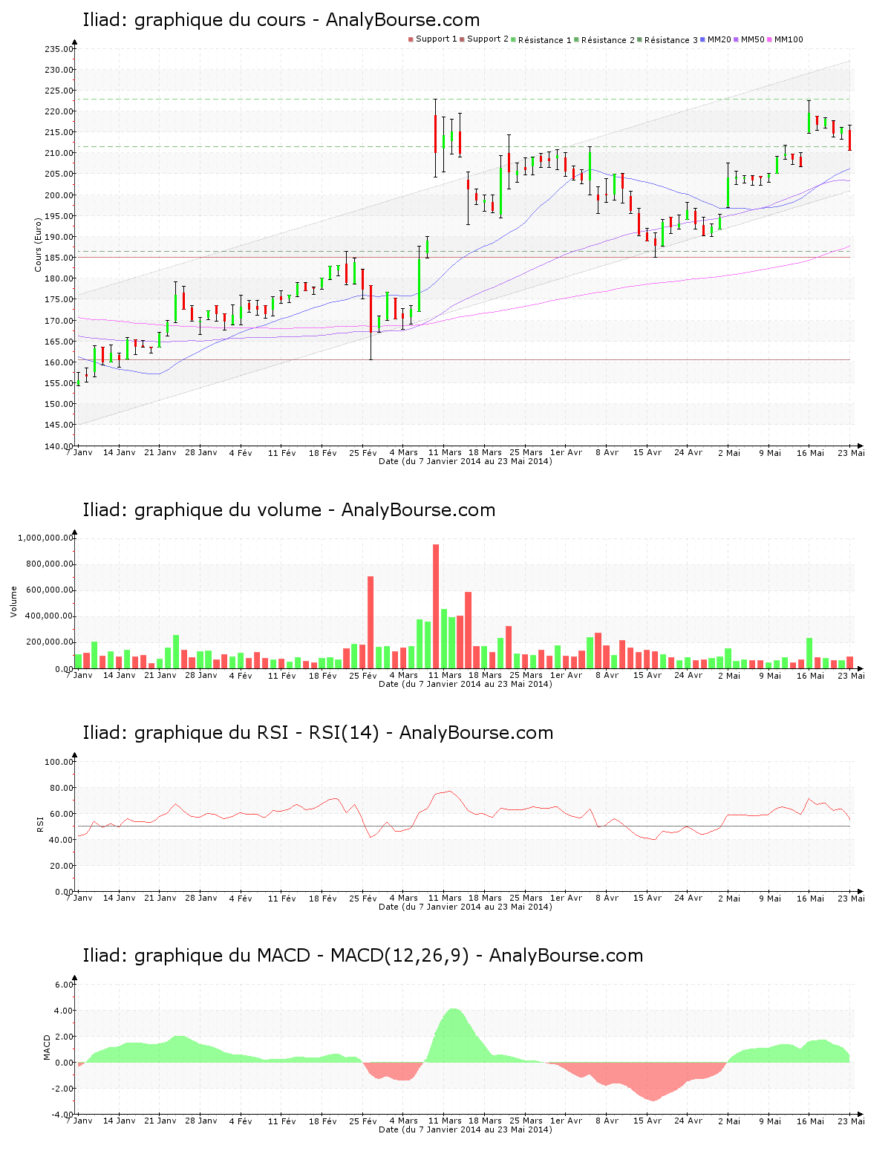Click the 'Volume' vertical axis label

point(13,601)
